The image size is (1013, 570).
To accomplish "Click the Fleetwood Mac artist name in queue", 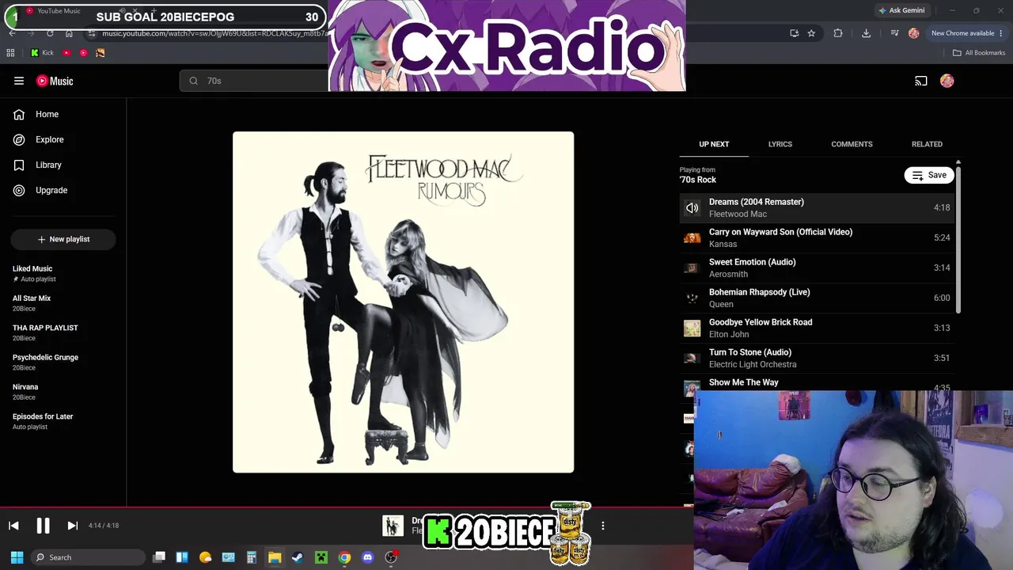I will click(738, 214).
